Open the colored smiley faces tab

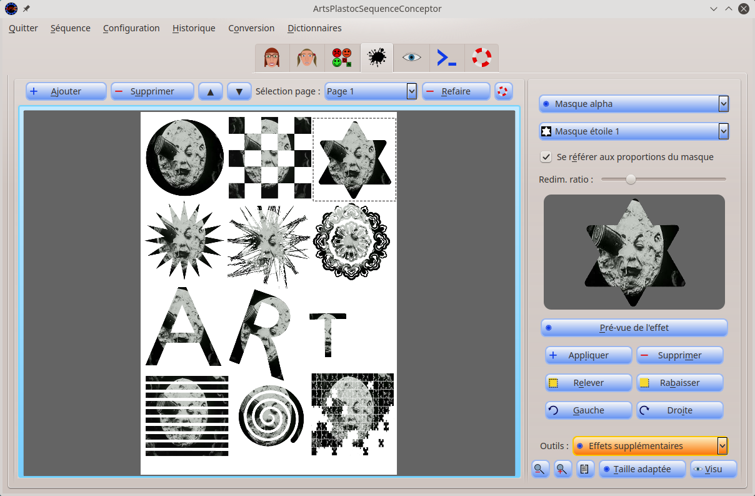342,58
